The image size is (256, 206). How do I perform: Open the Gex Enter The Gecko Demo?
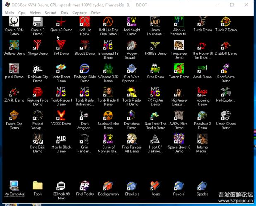(x=155, y=115)
